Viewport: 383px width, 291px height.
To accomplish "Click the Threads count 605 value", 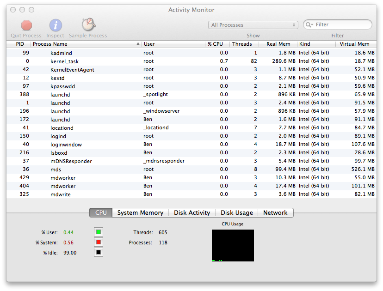I will [x=163, y=232].
